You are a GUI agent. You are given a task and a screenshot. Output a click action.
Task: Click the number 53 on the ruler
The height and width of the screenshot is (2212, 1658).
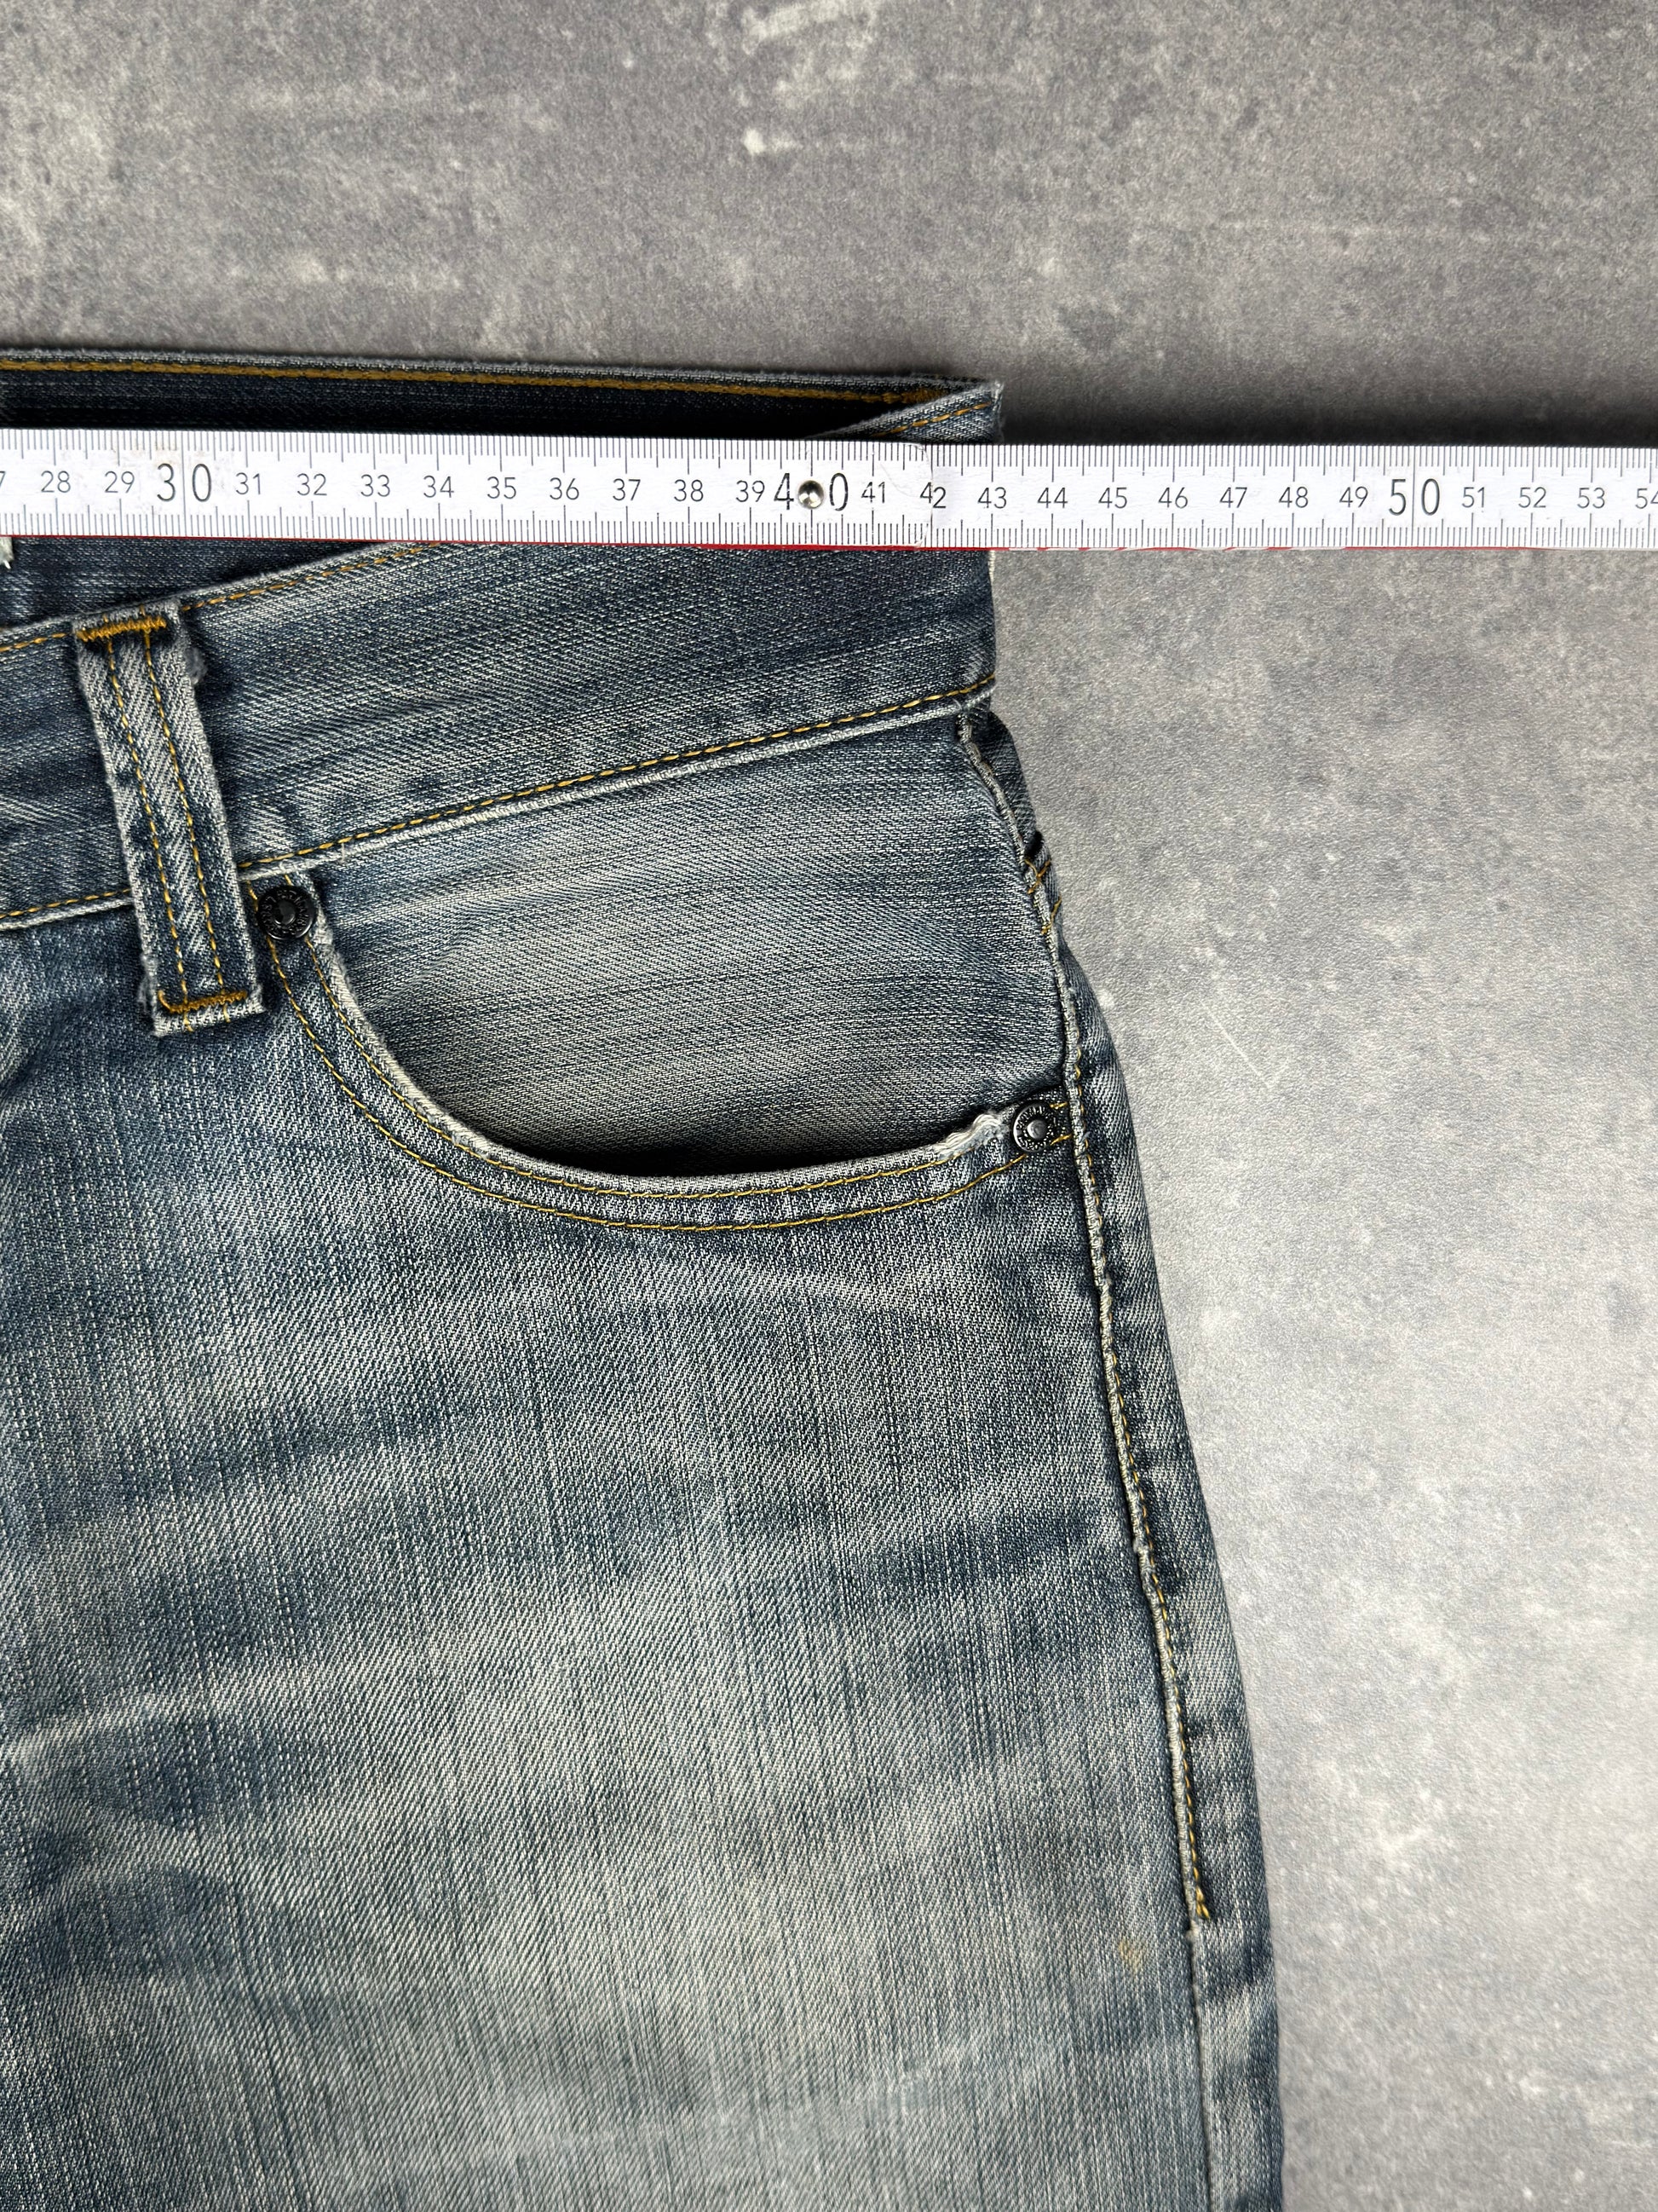pyautogui.click(x=1591, y=497)
